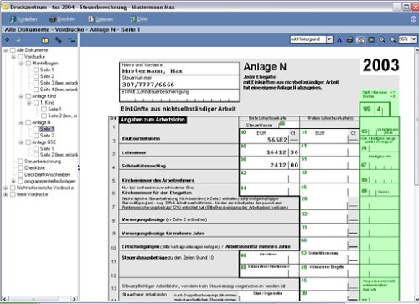This screenshot has width=419, height=304.
Task: Tick the Anlage N checkbox
Action: pos(28,122)
